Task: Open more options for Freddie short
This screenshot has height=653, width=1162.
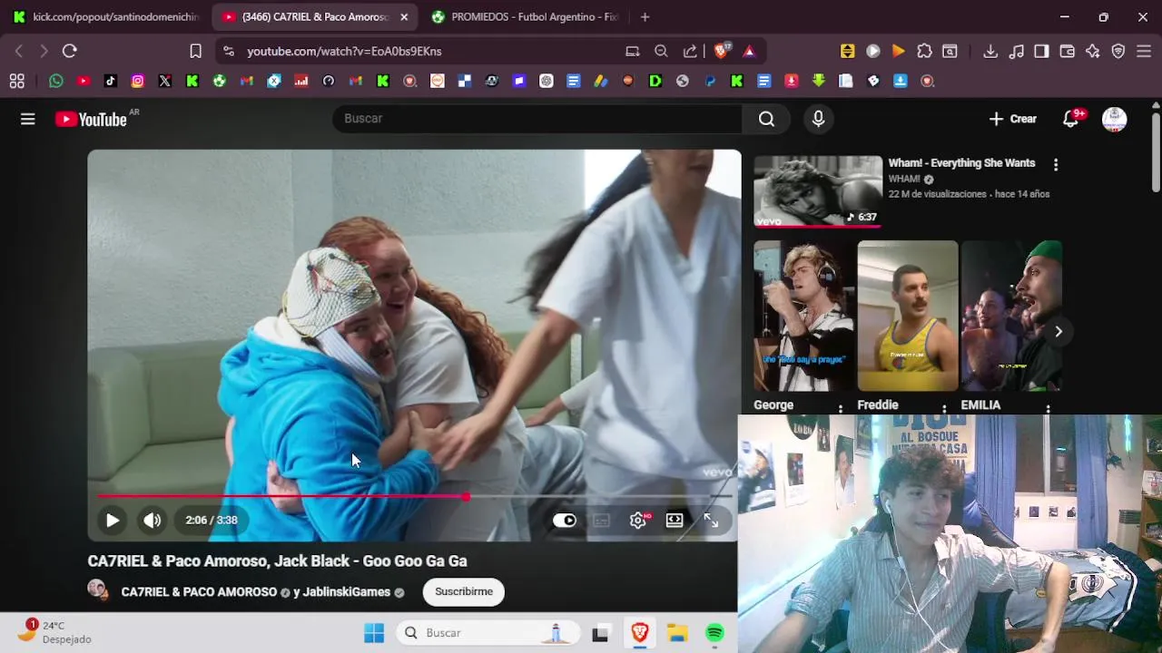Action: [944, 408]
